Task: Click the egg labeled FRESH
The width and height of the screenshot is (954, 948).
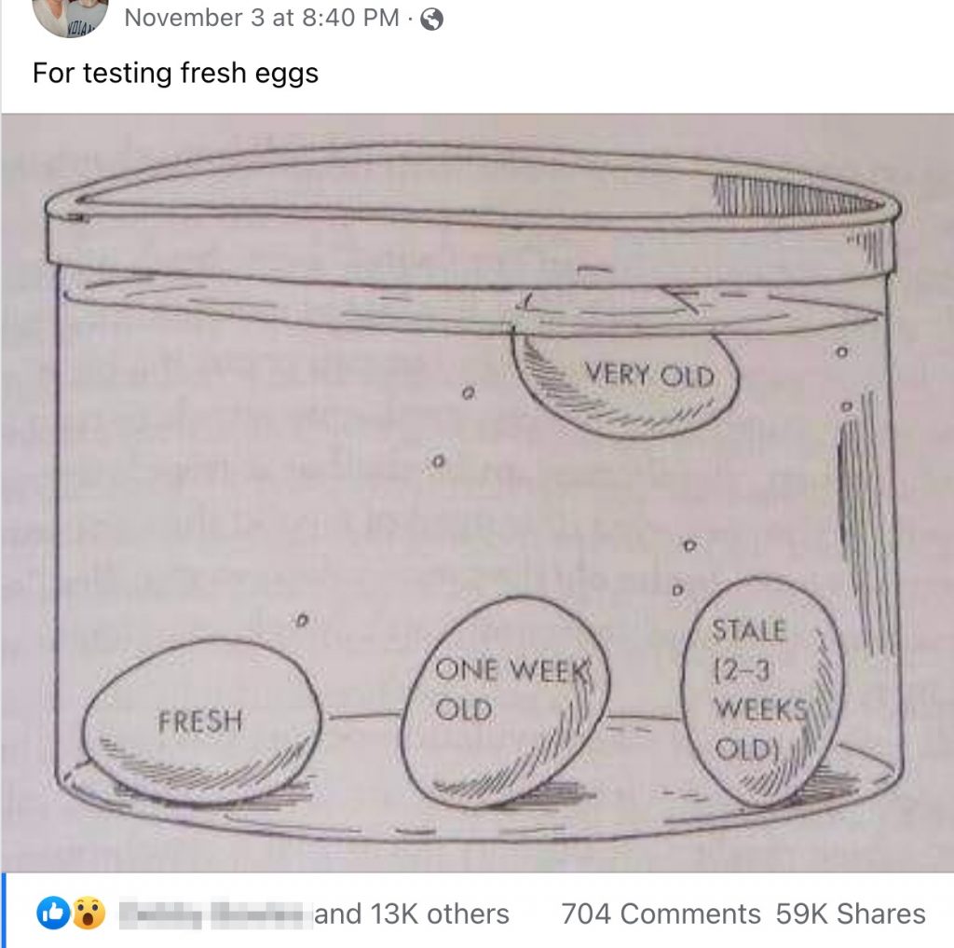Action: pyautogui.click(x=200, y=718)
